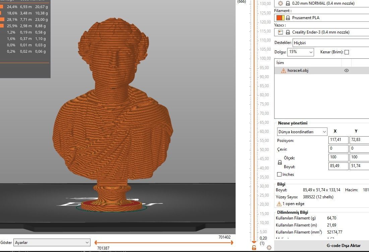The image size is (369, 252).
Task: Open the Prusament PLA filament color swatch
Action: click(280, 18)
